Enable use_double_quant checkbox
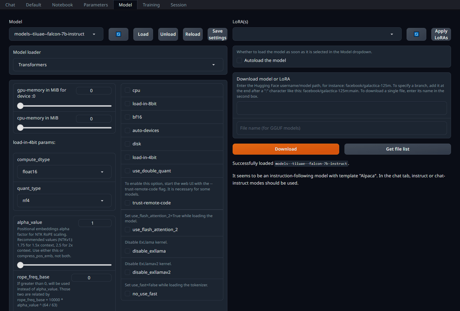Image resolution: width=460 pixels, height=311 pixels. 127,171
